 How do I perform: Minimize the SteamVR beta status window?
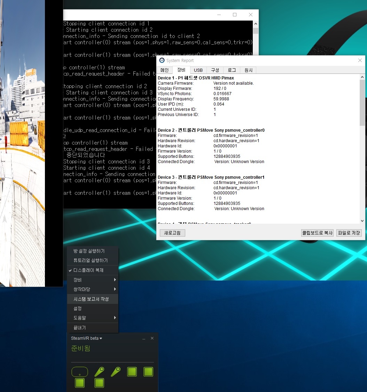(144, 338)
